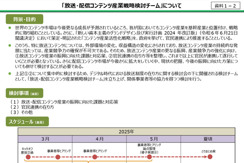Click the April 事業者等ヒアリング timeline dot
Image resolution: width=244 pixels, height=163 pixels.
95,157
